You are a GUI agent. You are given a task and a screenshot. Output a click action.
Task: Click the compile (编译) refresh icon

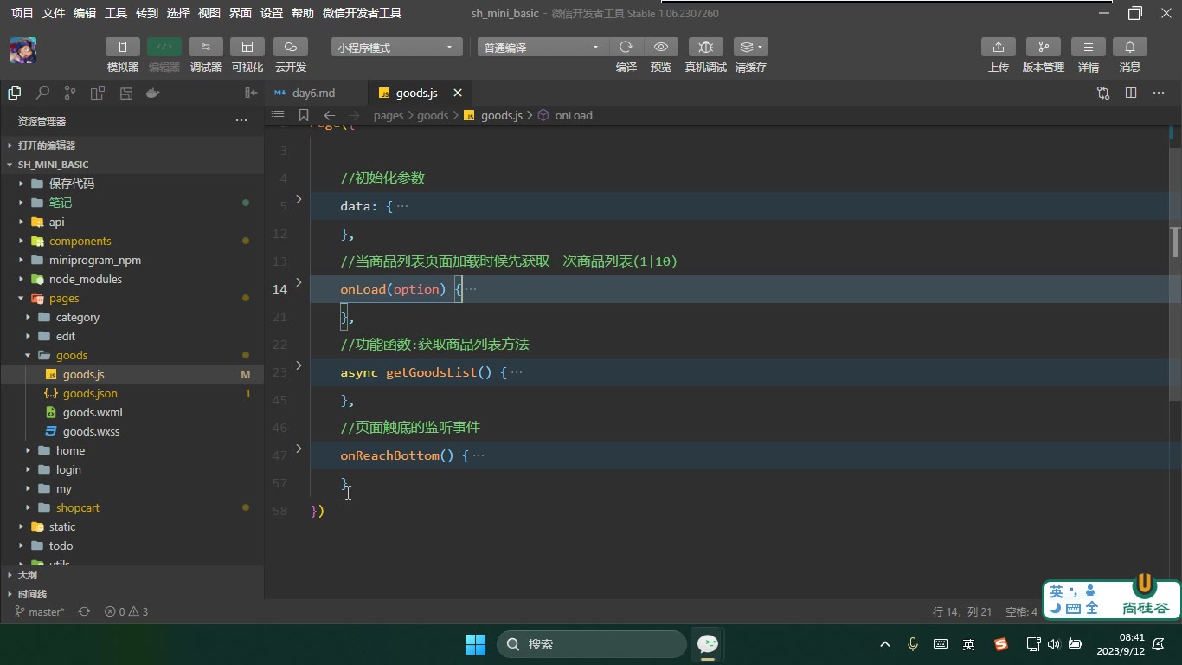pos(626,47)
